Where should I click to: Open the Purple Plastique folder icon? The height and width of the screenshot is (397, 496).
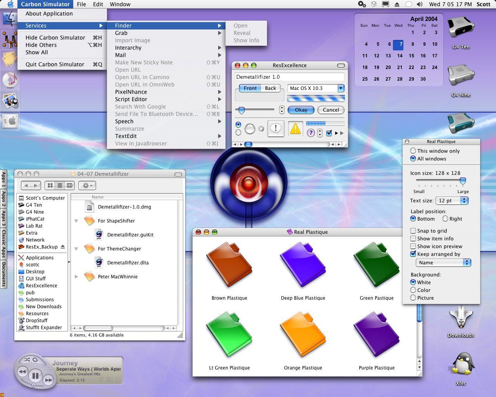click(x=376, y=335)
